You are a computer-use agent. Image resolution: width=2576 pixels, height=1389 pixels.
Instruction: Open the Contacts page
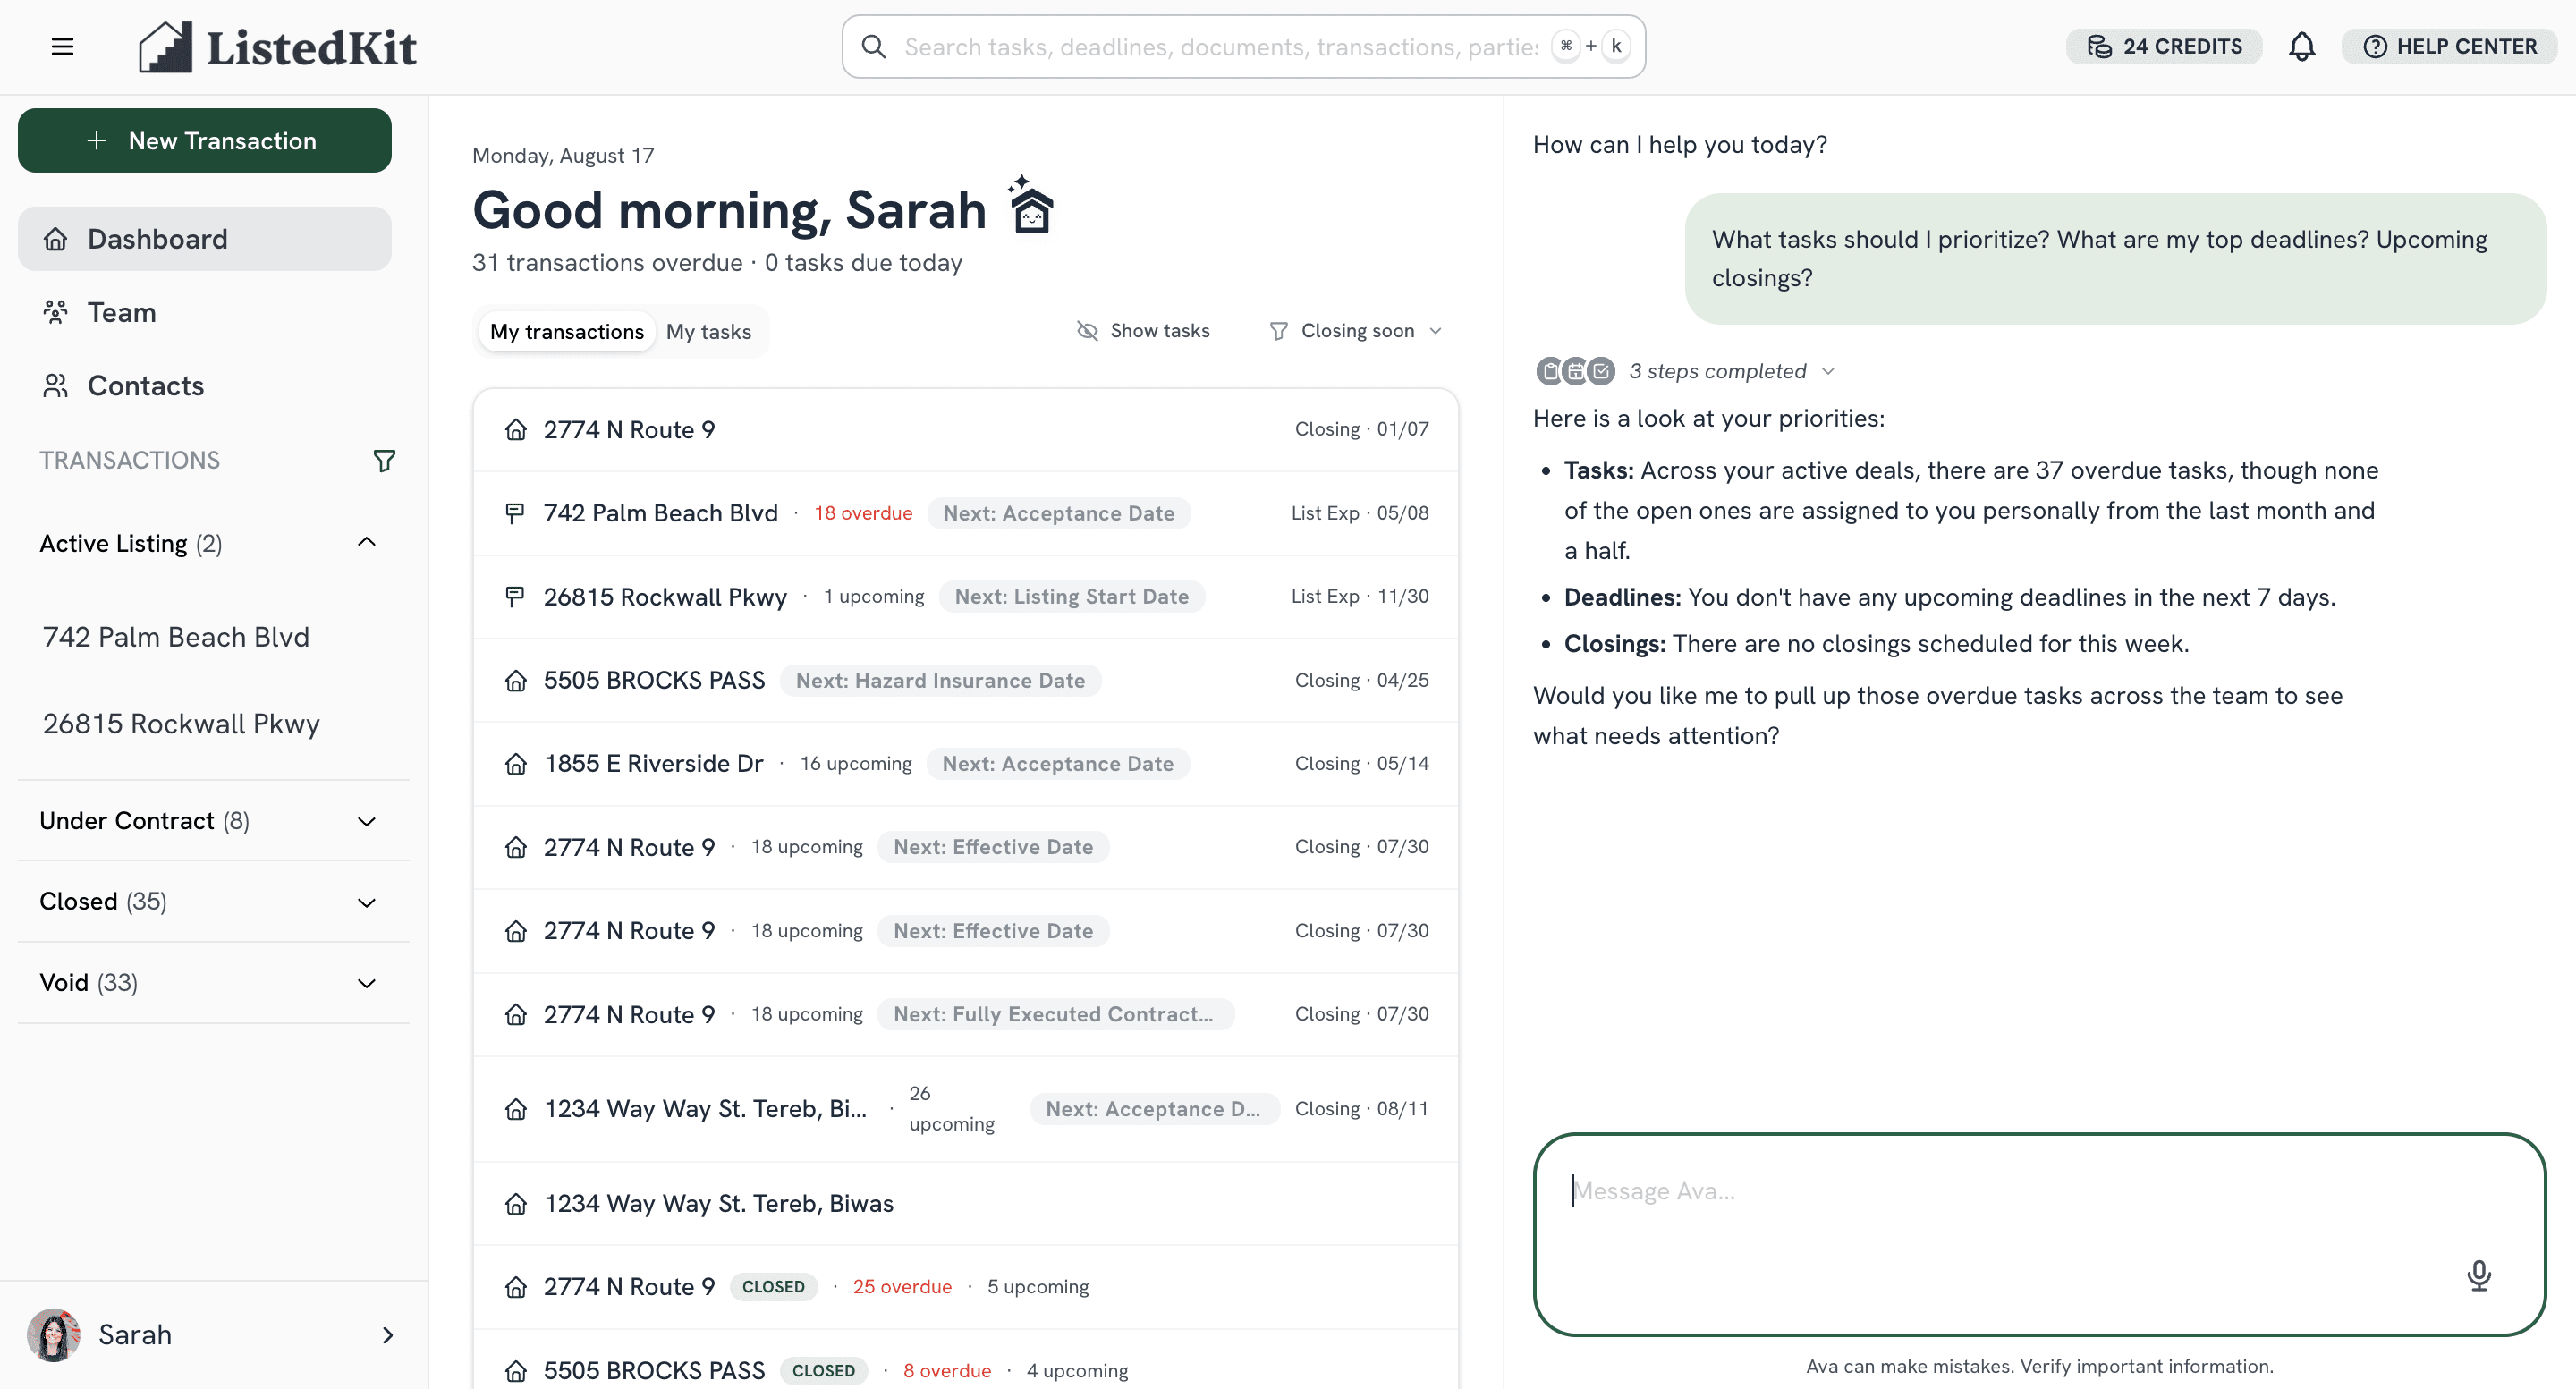point(204,386)
